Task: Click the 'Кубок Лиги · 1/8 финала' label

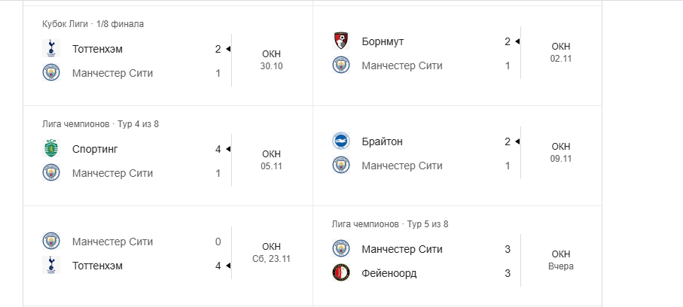Action: click(93, 24)
